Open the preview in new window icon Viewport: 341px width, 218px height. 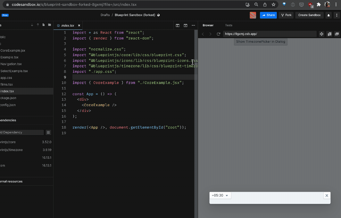337,34
